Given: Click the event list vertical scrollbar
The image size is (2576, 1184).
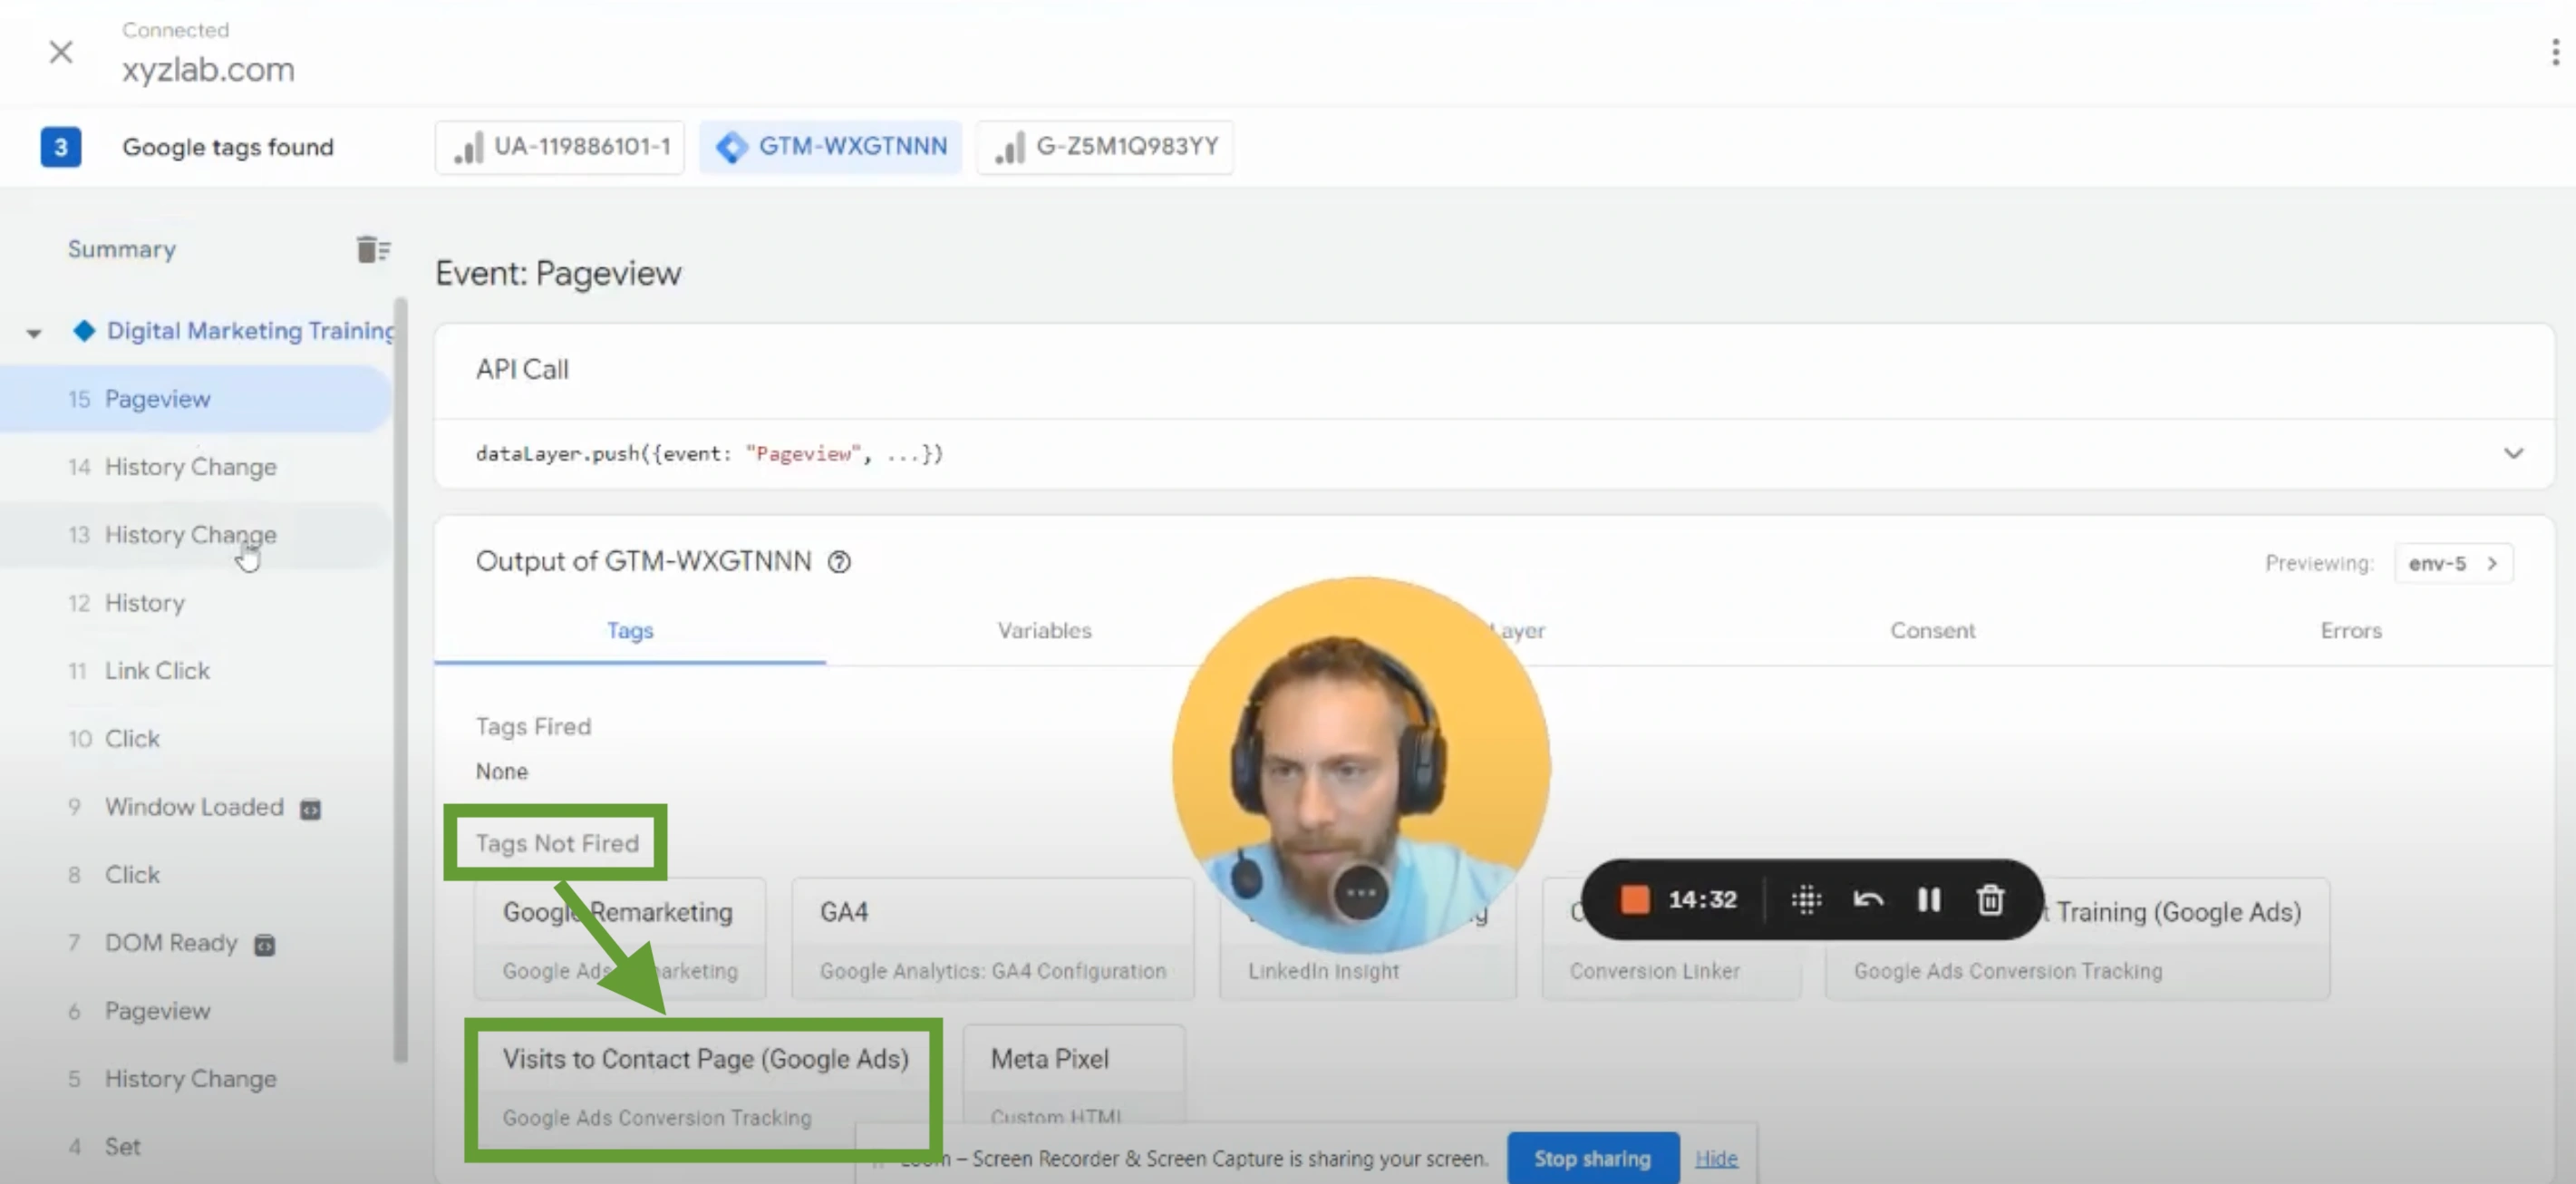Looking at the screenshot, I should tap(401, 680).
